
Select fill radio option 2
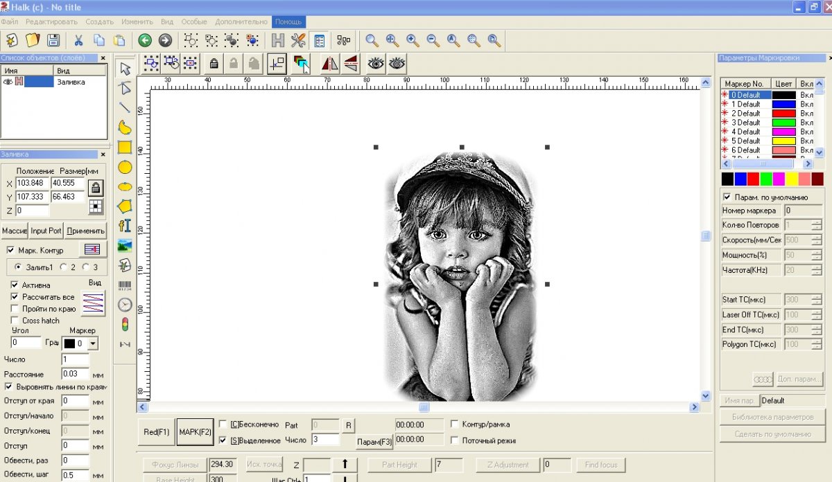click(64, 267)
